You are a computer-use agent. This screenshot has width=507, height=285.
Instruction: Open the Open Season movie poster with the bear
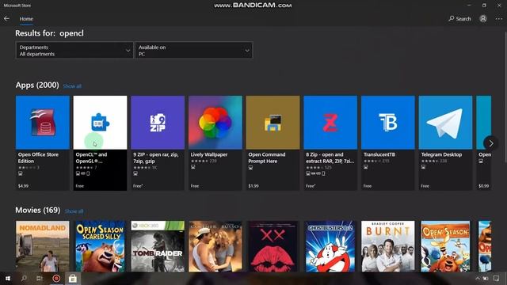[445, 246]
